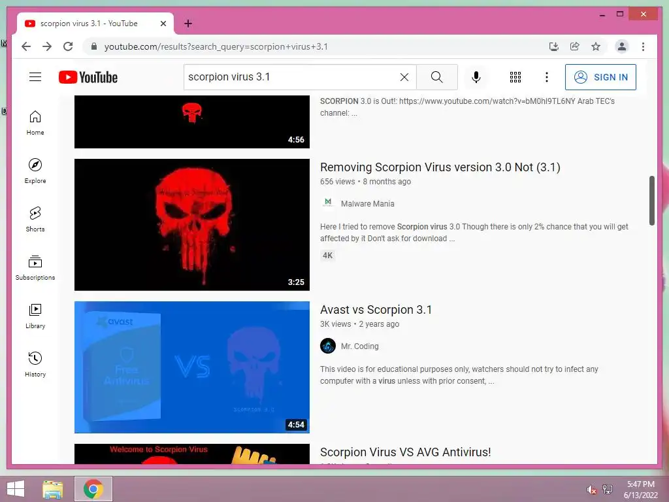This screenshot has width=669, height=502.
Task: Open the blue Avast VS thumbnail
Action: pyautogui.click(x=191, y=367)
